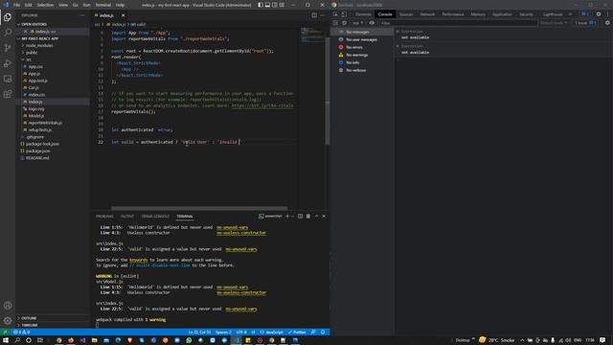Open the Explorer view in the activity bar

click(x=8, y=17)
